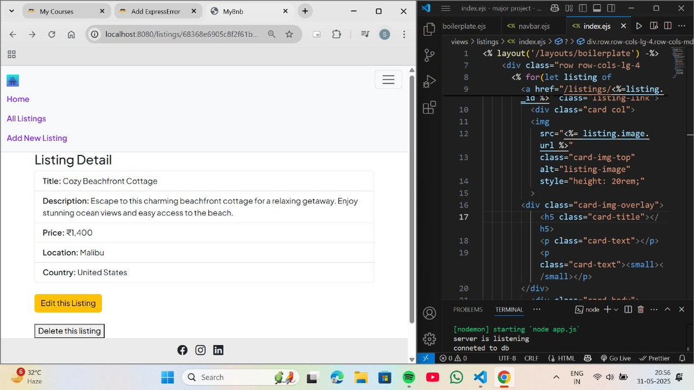Click Delete this listing button

click(69, 331)
